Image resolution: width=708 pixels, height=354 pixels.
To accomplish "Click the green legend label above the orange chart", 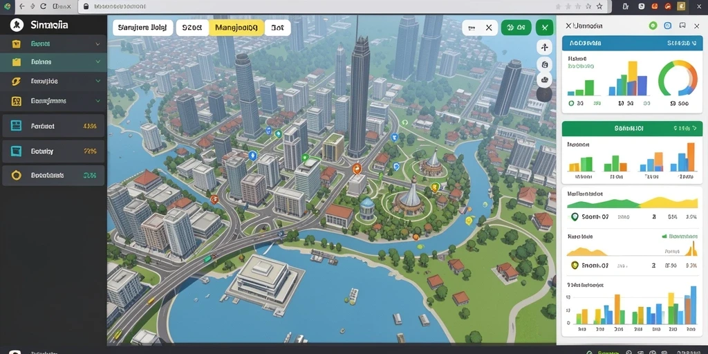I will click(680, 236).
